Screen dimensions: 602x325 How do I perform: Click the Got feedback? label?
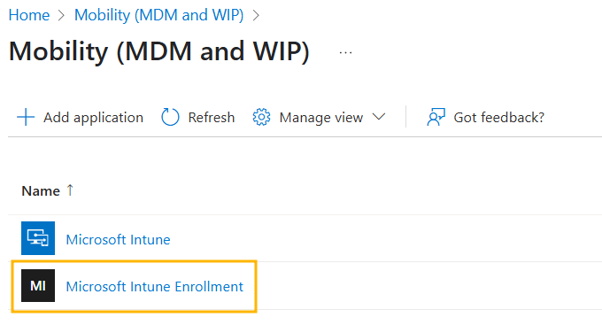(499, 117)
